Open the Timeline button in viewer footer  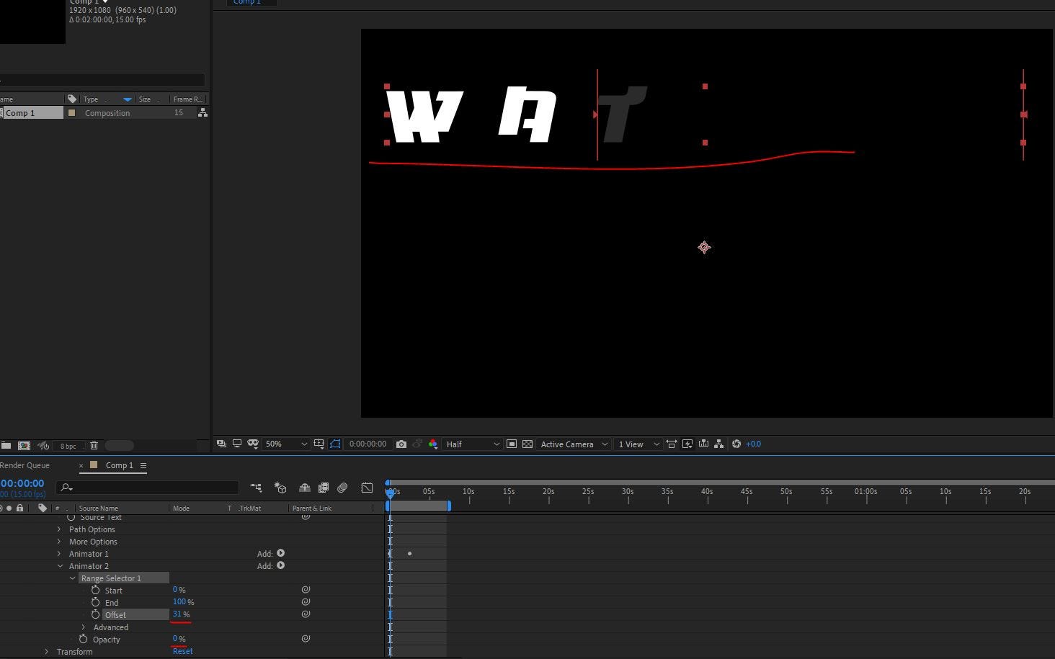703,444
